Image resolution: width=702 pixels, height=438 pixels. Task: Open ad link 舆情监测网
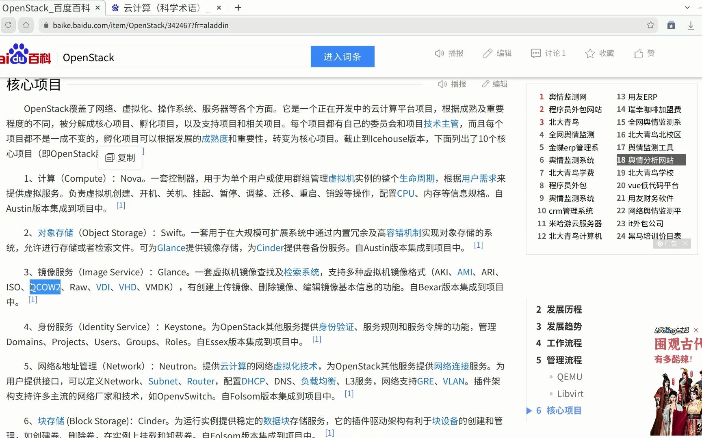568,97
